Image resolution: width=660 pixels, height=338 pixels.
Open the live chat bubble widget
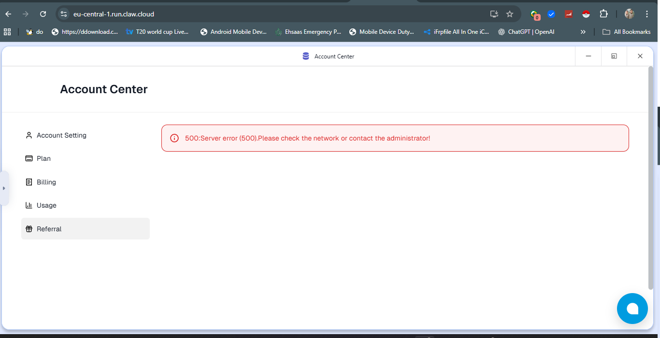632,308
